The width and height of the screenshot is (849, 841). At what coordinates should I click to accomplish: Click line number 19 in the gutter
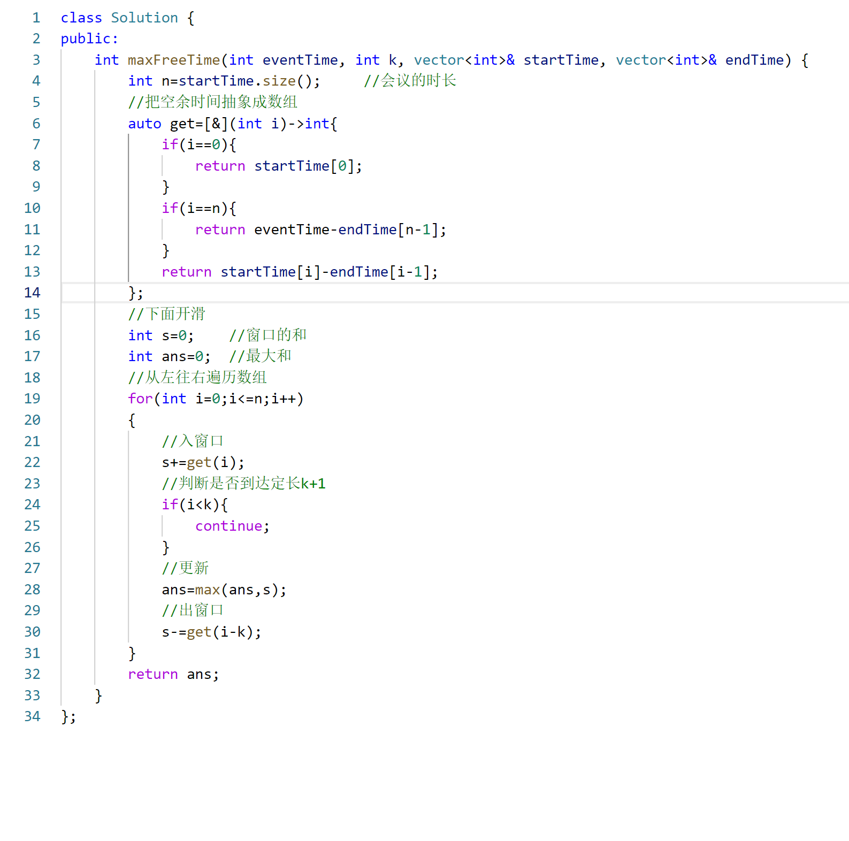point(32,399)
